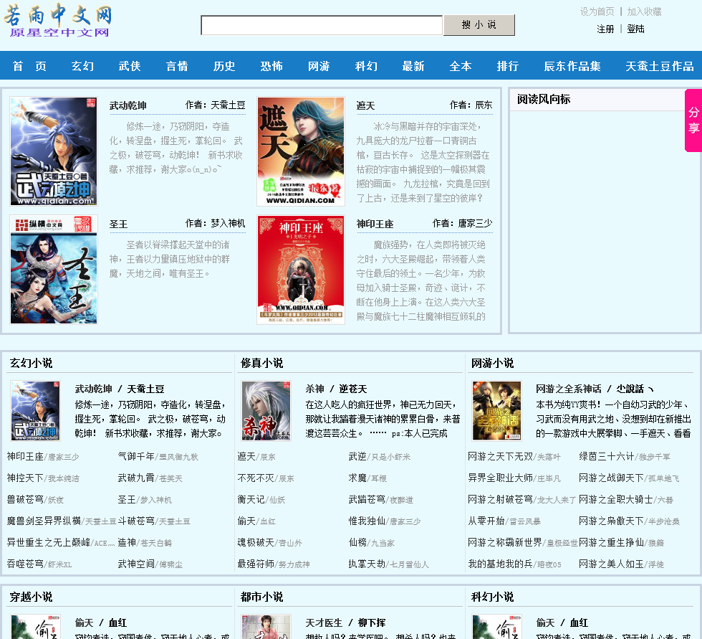The width and height of the screenshot is (702, 639).
Task: Click featured title 武动乾坤 beside 作者：天蚕土豆
Action: (128, 105)
